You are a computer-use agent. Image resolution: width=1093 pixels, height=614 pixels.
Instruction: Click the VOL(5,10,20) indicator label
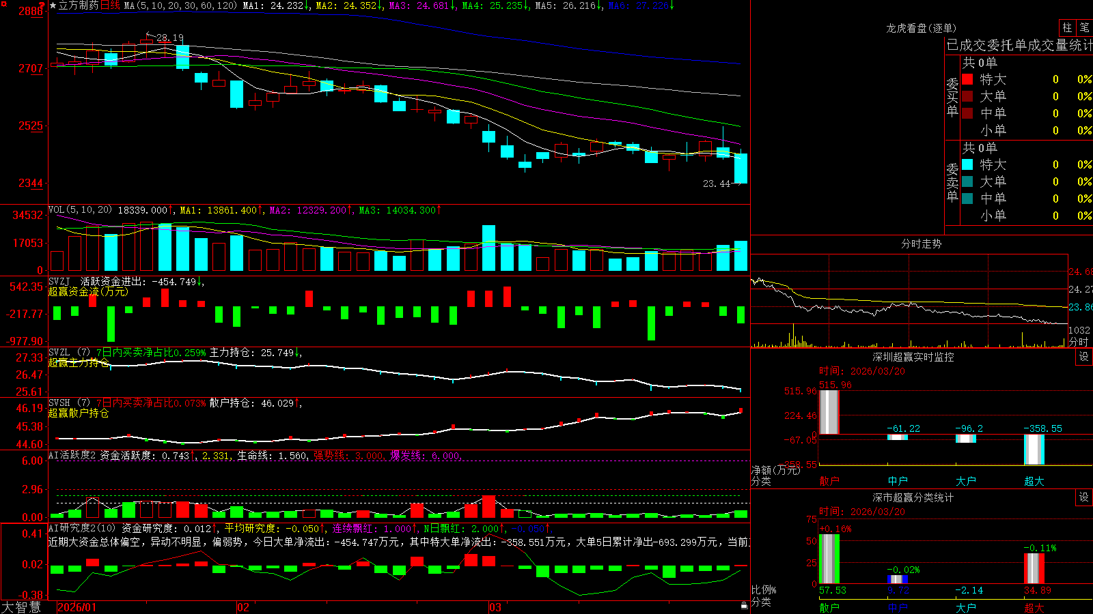pyautogui.click(x=80, y=210)
